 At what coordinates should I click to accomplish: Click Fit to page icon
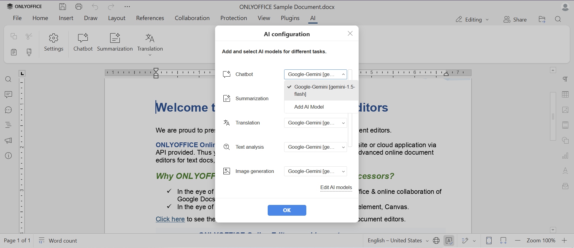(489, 241)
